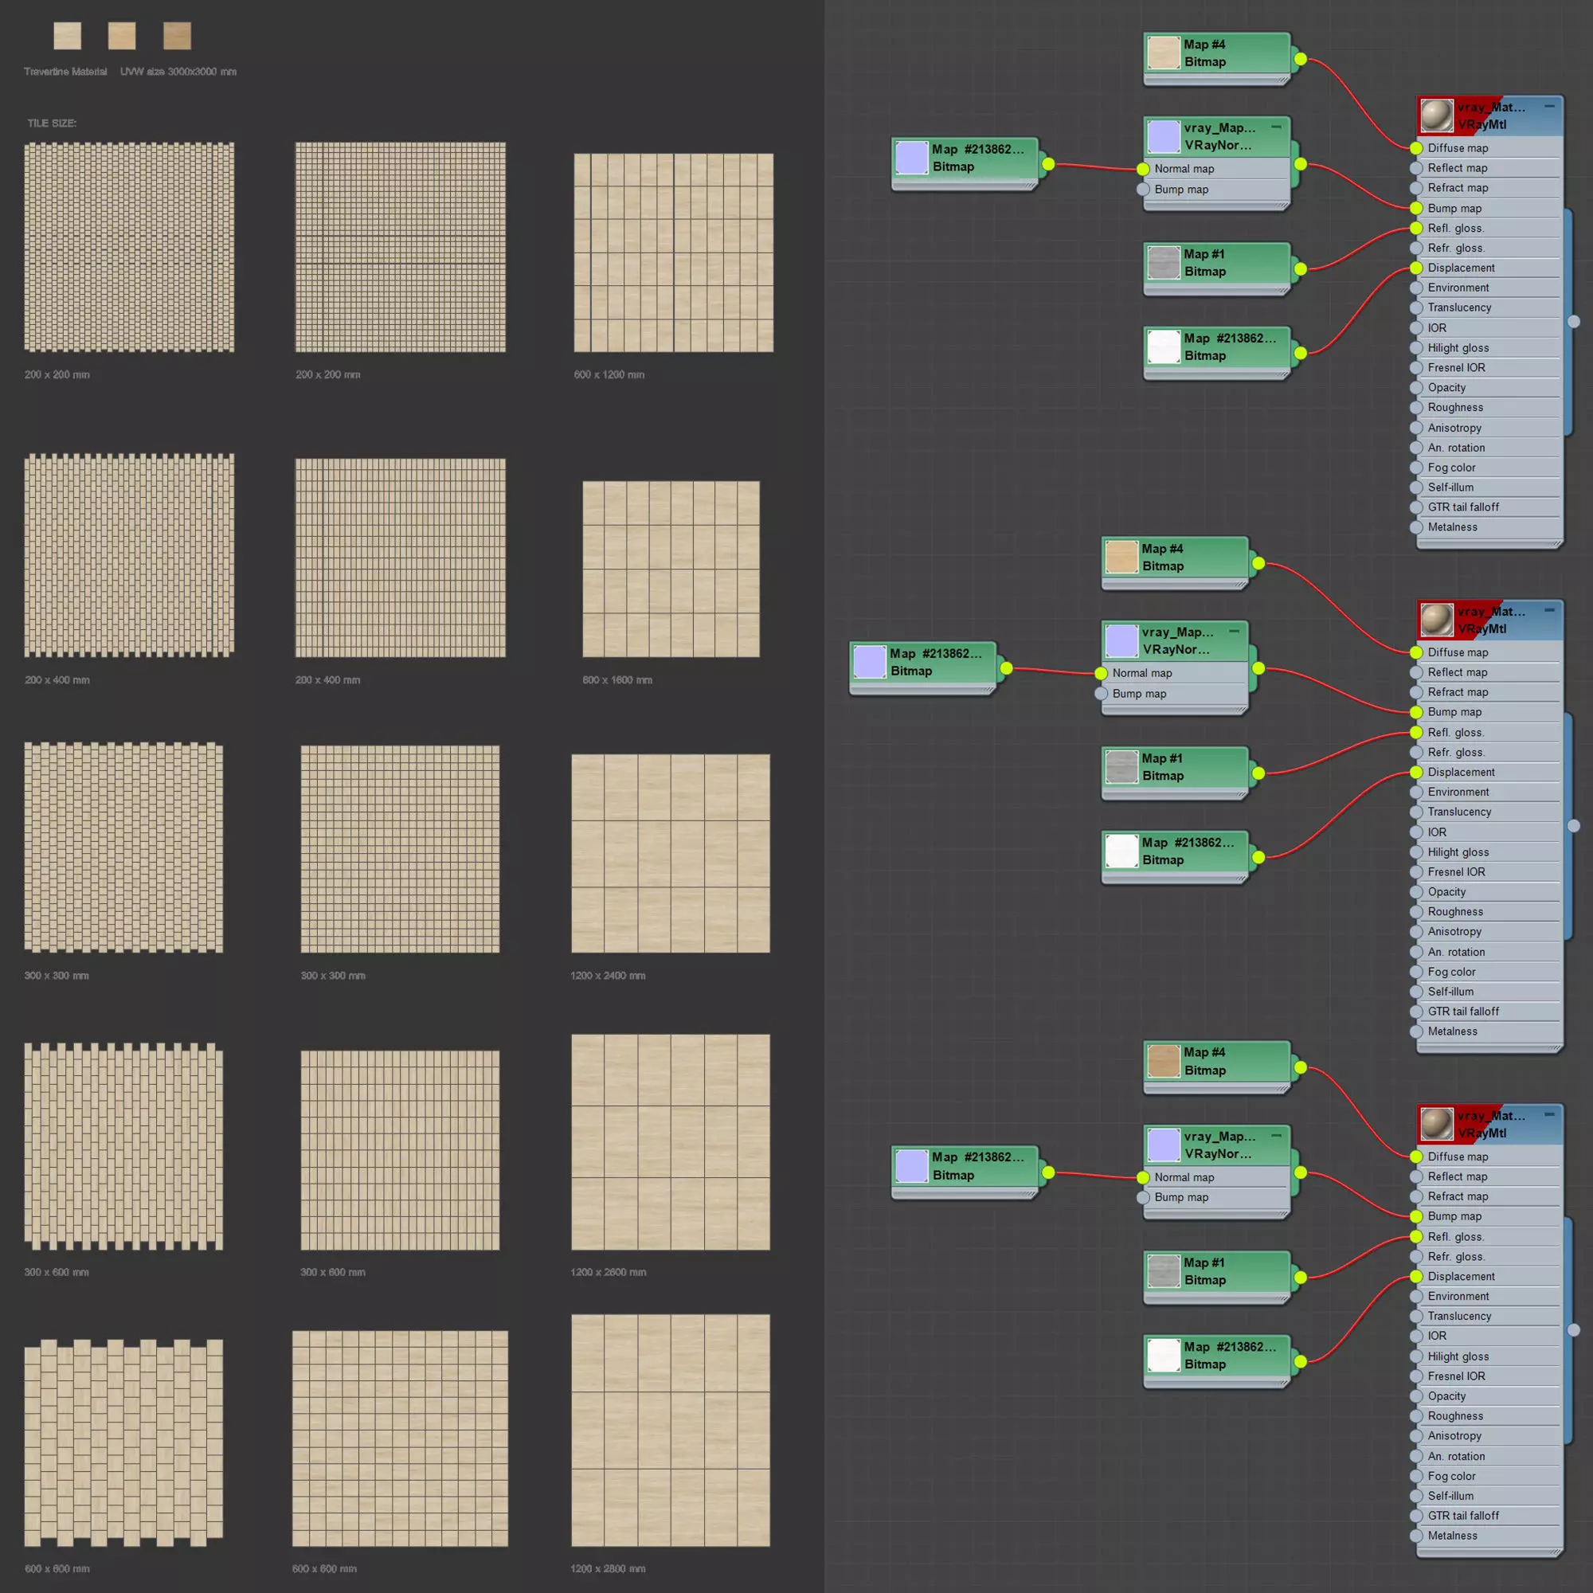Screen dimensions: 1593x1593
Task: Click the Normal map label on the middle VRayNormalMap
Action: (1142, 673)
